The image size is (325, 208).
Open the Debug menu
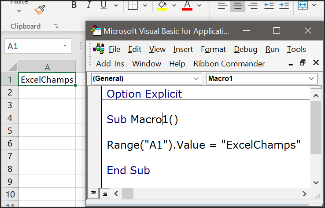pos(245,49)
